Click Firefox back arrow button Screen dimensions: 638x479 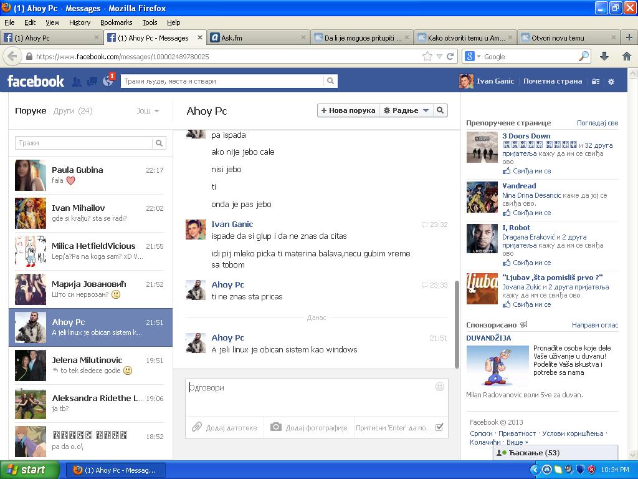tap(12, 56)
